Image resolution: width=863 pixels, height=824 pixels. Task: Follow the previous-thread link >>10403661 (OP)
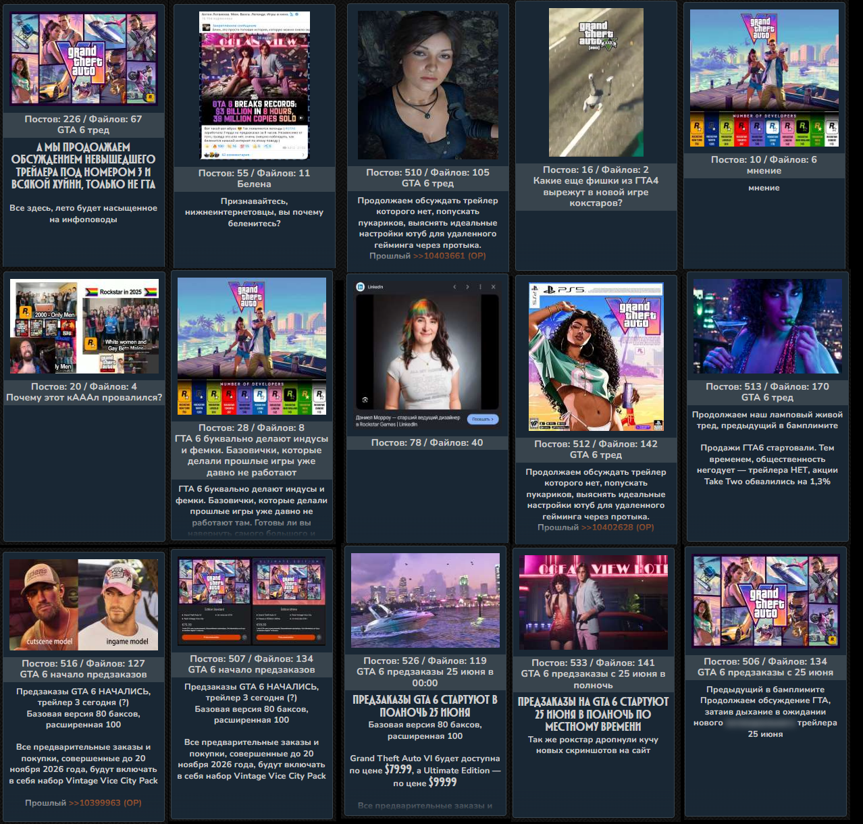coord(449,256)
